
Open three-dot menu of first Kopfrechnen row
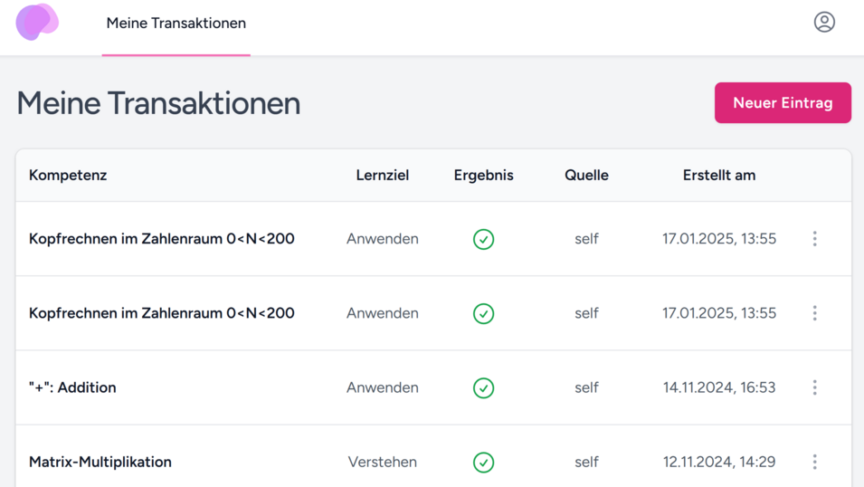point(814,239)
